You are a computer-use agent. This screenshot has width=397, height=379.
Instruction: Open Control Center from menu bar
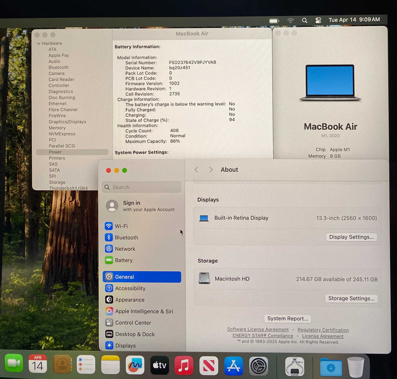[318, 20]
